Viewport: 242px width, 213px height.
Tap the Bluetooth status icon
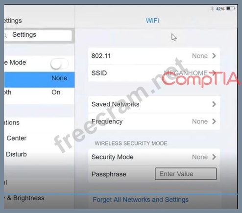(x=212, y=8)
